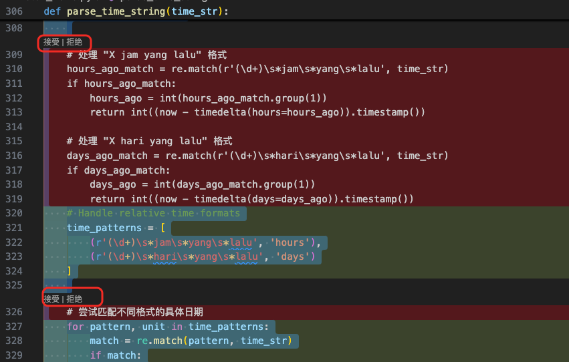Viewport: 569px width, 362px height.
Task: Click closing bracket ']' on line 324
Action: [x=70, y=271]
